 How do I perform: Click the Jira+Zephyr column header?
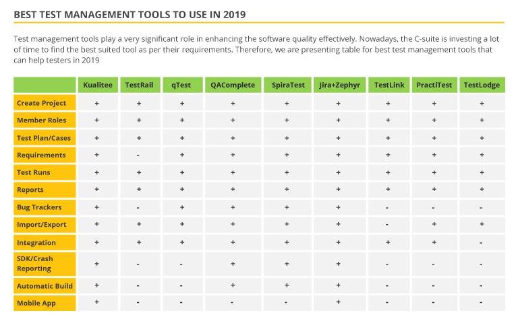340,85
